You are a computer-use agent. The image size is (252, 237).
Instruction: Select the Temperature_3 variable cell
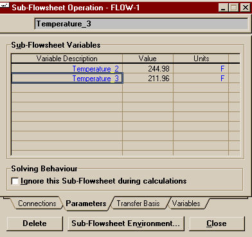coord(67,79)
